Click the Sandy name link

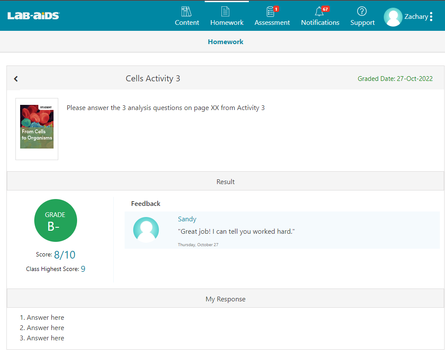point(187,219)
